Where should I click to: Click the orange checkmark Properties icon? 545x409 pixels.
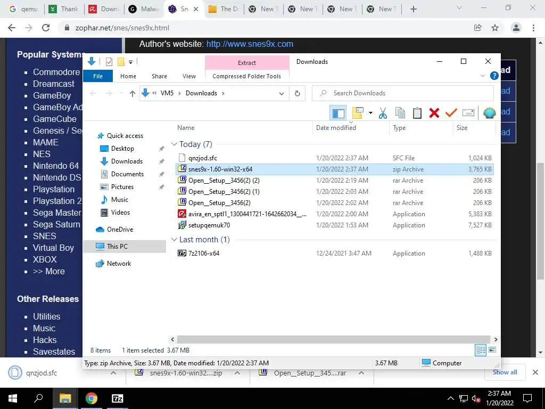(x=451, y=113)
